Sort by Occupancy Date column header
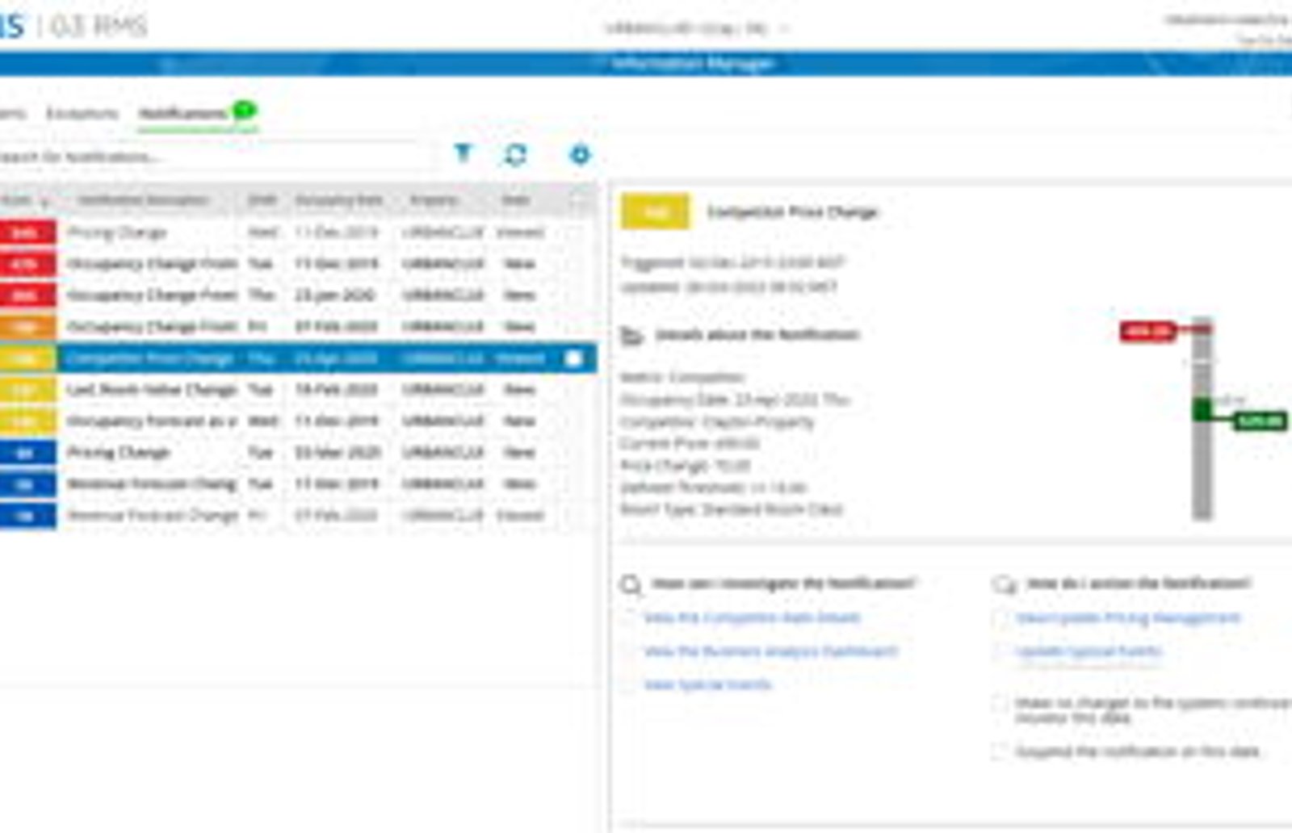Viewport: 1292px width, 833px height. [338, 200]
